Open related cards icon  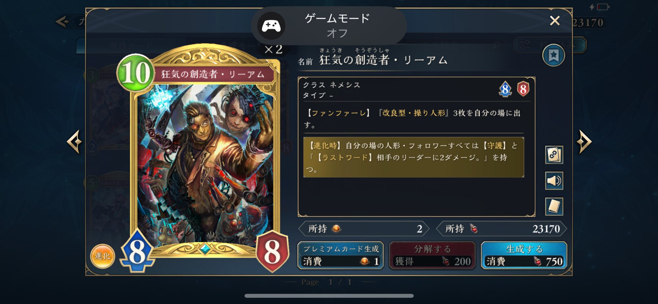[554, 155]
